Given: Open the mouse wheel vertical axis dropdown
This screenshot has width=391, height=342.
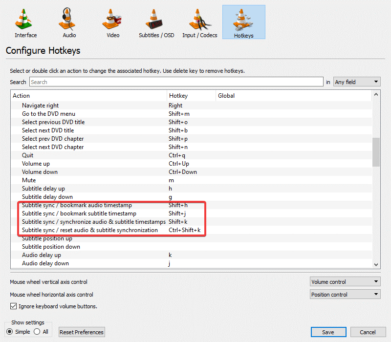Looking at the screenshot, I should click(345, 281).
